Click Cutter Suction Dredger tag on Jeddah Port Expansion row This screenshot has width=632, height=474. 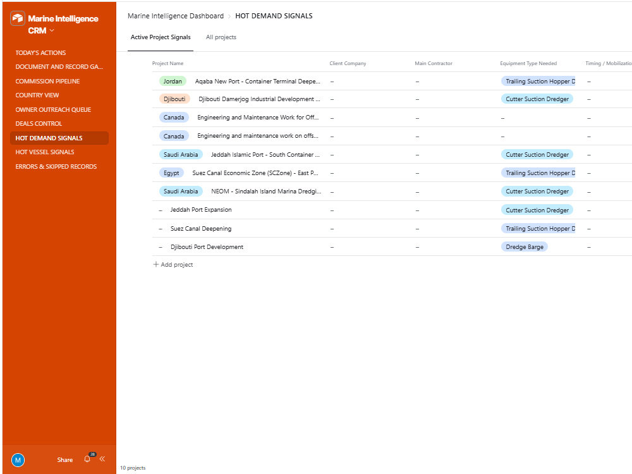(x=537, y=210)
